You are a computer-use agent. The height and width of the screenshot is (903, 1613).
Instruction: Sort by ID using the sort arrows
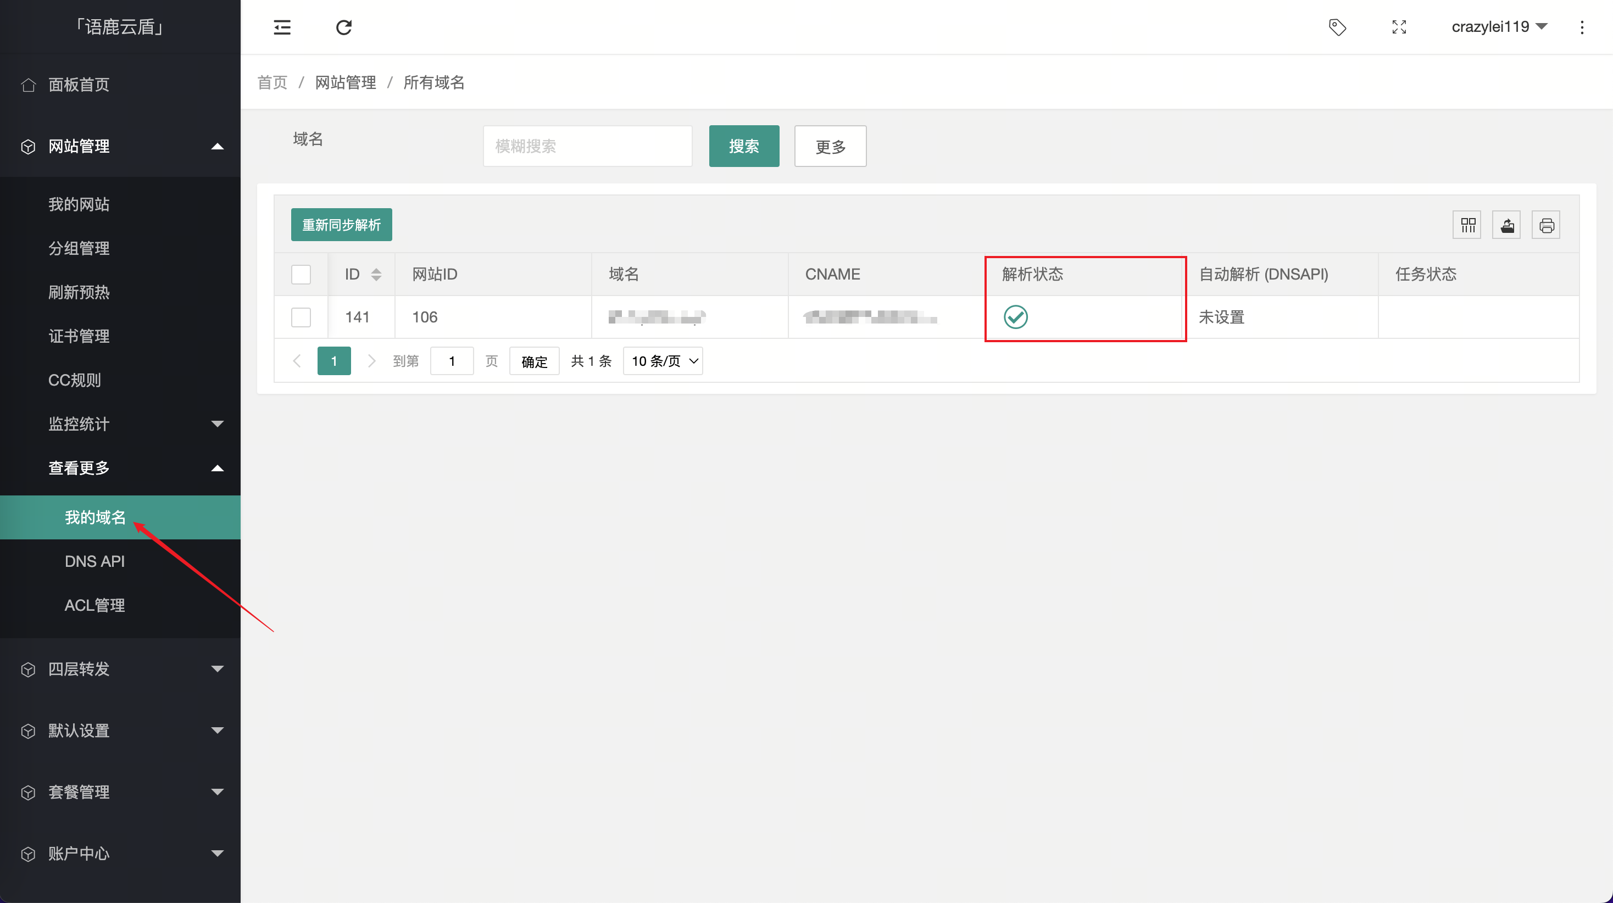click(376, 274)
